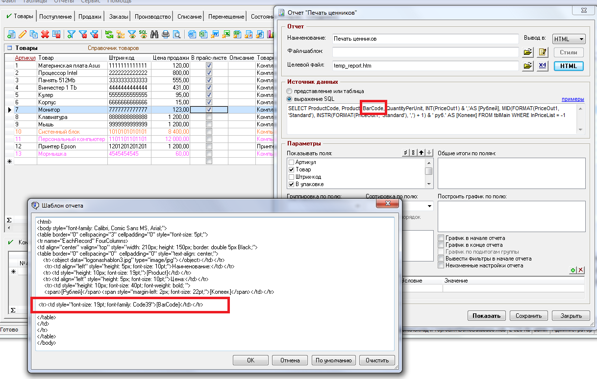Image resolution: width=597 pixels, height=379 pixels.
Task: Browse for Файл-шаблон using folder icon
Action: tap(527, 52)
